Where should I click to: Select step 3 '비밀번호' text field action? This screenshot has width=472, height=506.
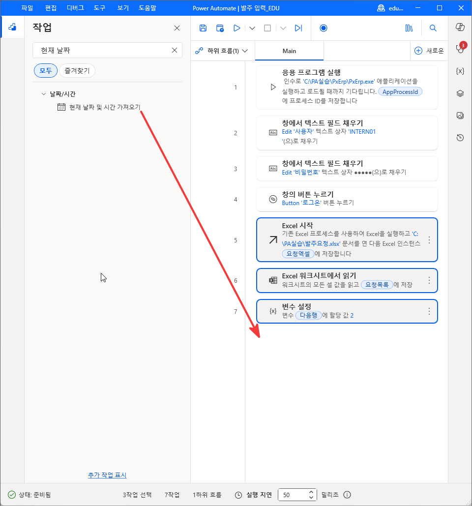point(347,169)
